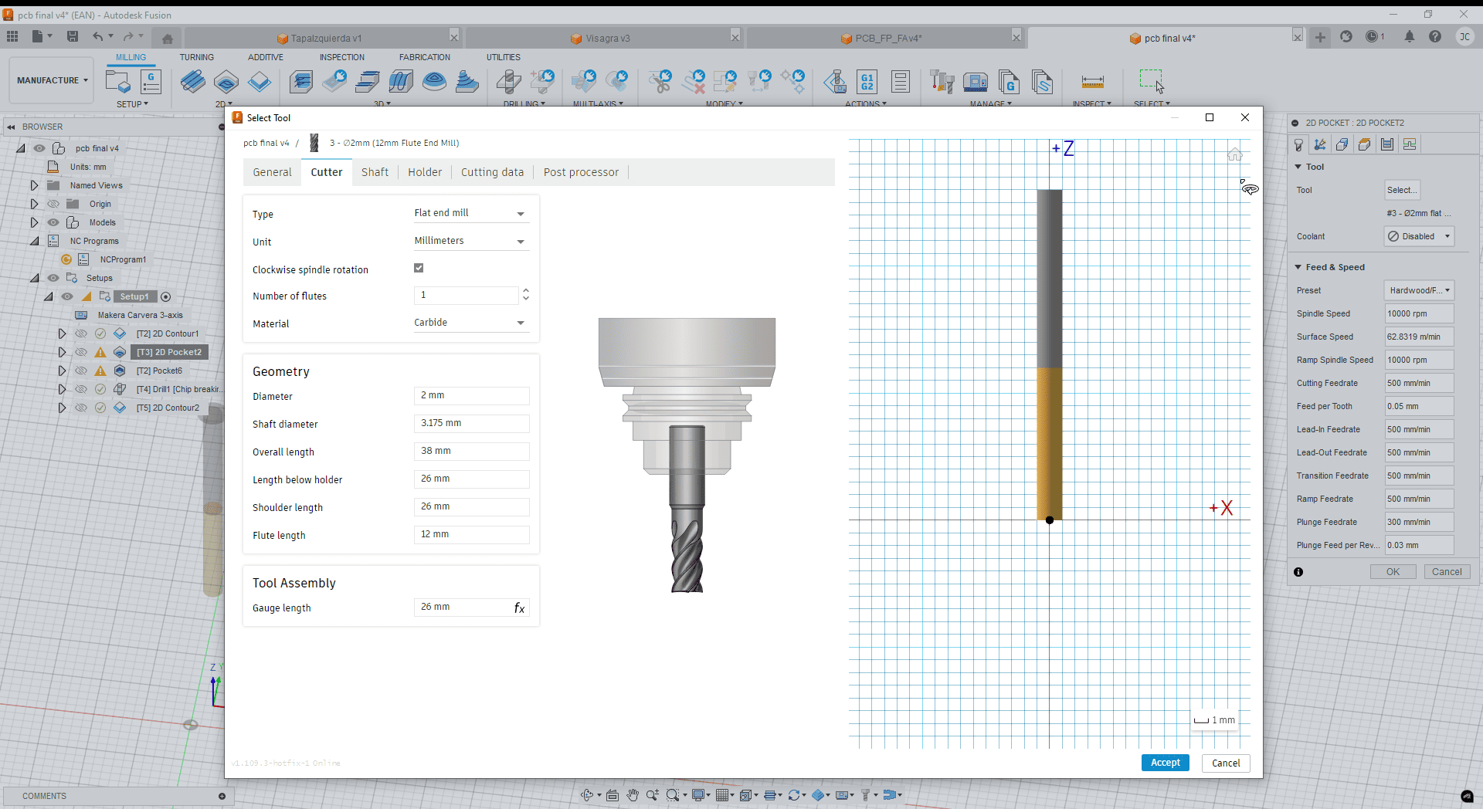Image resolution: width=1483 pixels, height=809 pixels.
Task: Edit the Flute length field
Action: coord(471,534)
